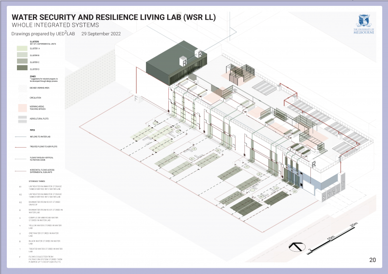
Task: Click "RAINWATER FROM ROOF STORED IN WATER LAB" entry
Action: pyautogui.click(x=46, y=211)
